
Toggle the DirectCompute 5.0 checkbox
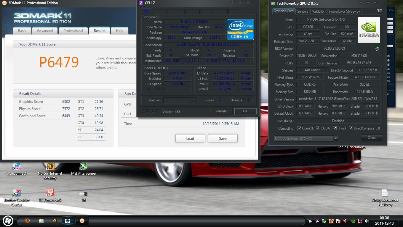351,128
